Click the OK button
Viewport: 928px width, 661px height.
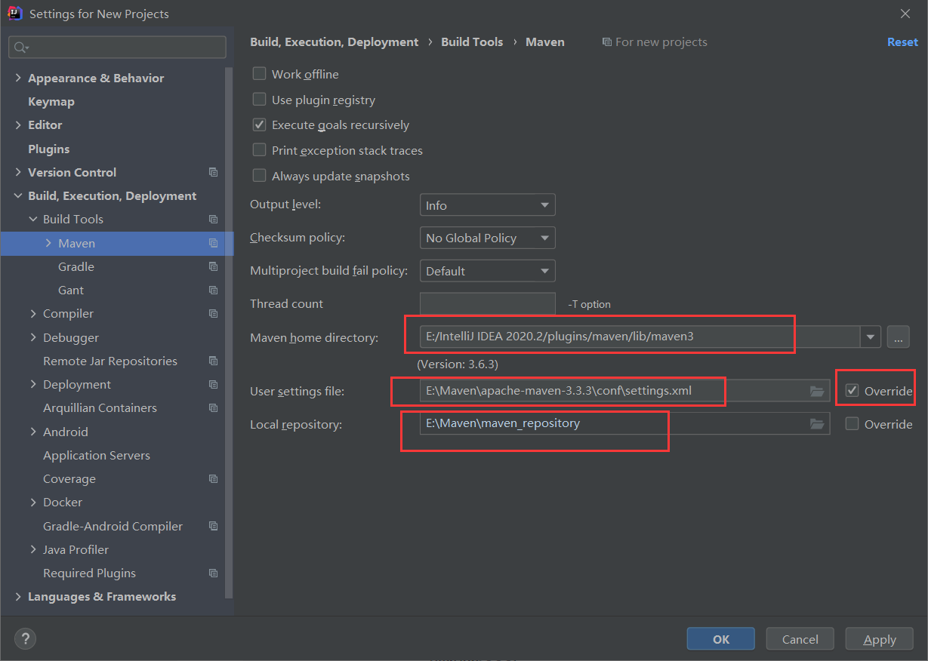[721, 639]
